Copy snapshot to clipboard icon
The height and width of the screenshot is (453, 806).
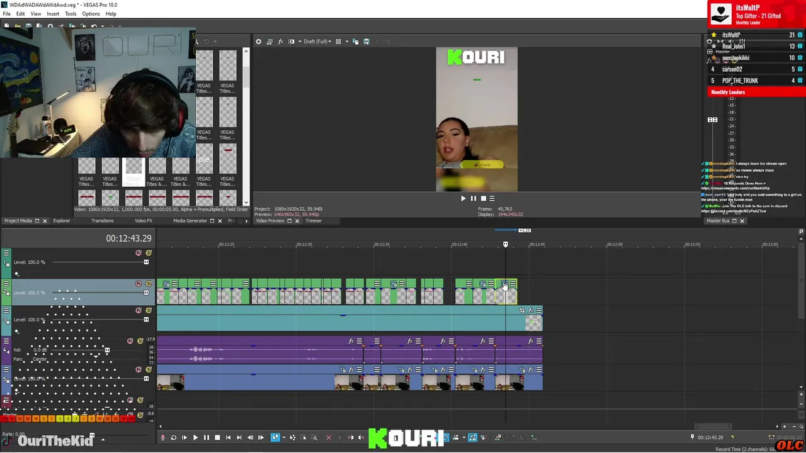click(x=356, y=42)
